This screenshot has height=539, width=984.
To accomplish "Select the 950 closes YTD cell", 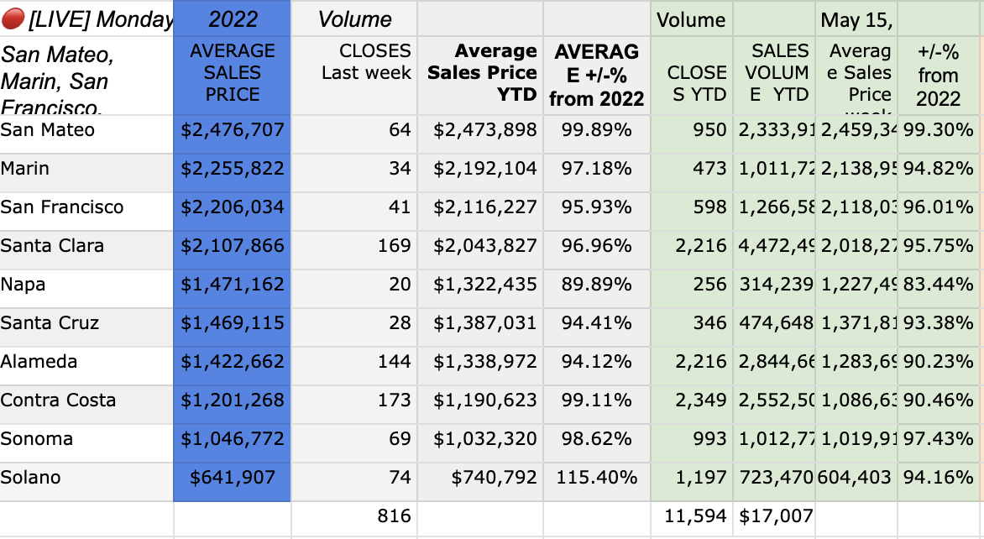I will click(x=692, y=133).
